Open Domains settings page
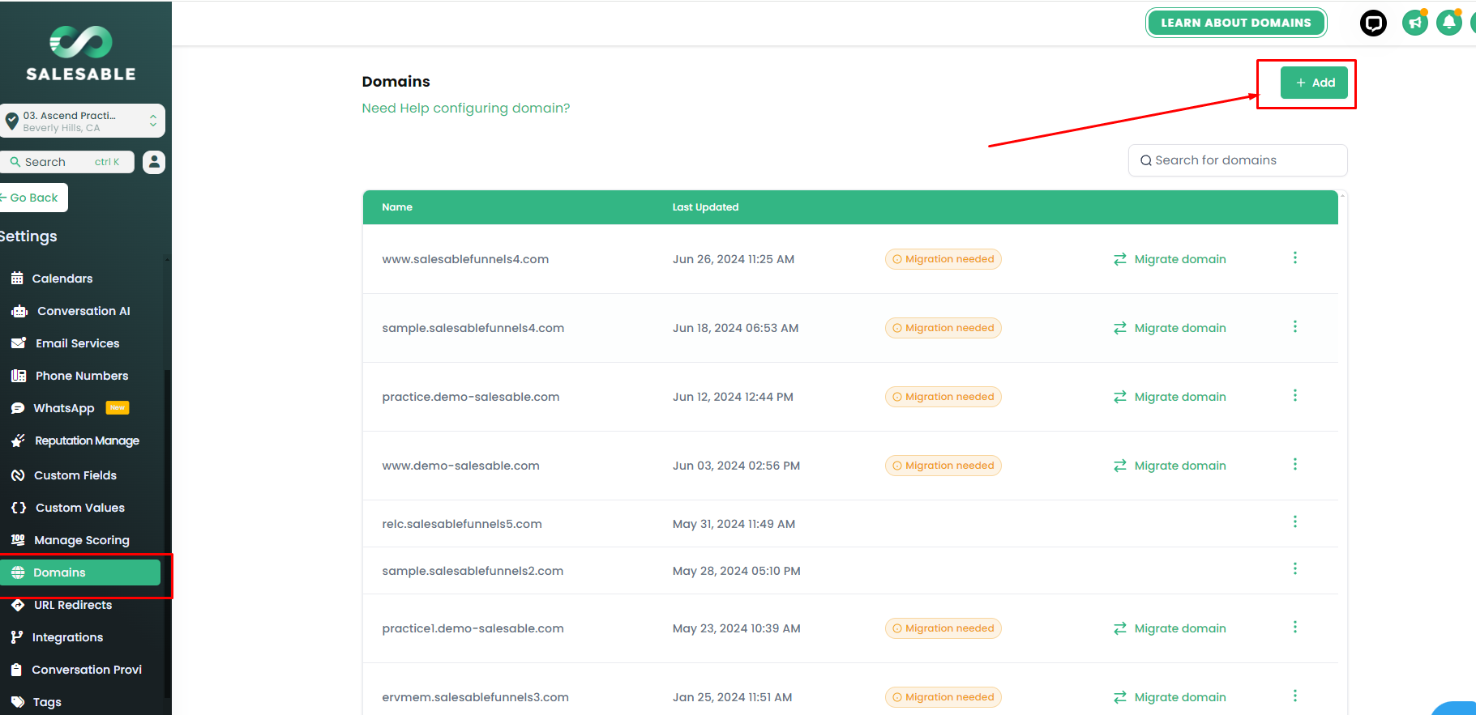 [80, 572]
